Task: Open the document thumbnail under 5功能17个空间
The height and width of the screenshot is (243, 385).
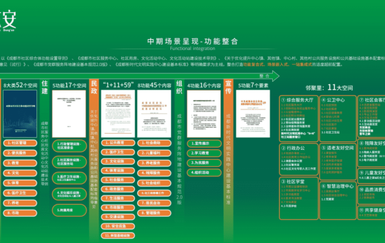Action: click(x=69, y=113)
